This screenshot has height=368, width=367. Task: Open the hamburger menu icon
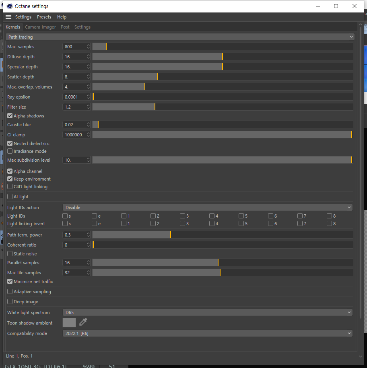pos(8,17)
